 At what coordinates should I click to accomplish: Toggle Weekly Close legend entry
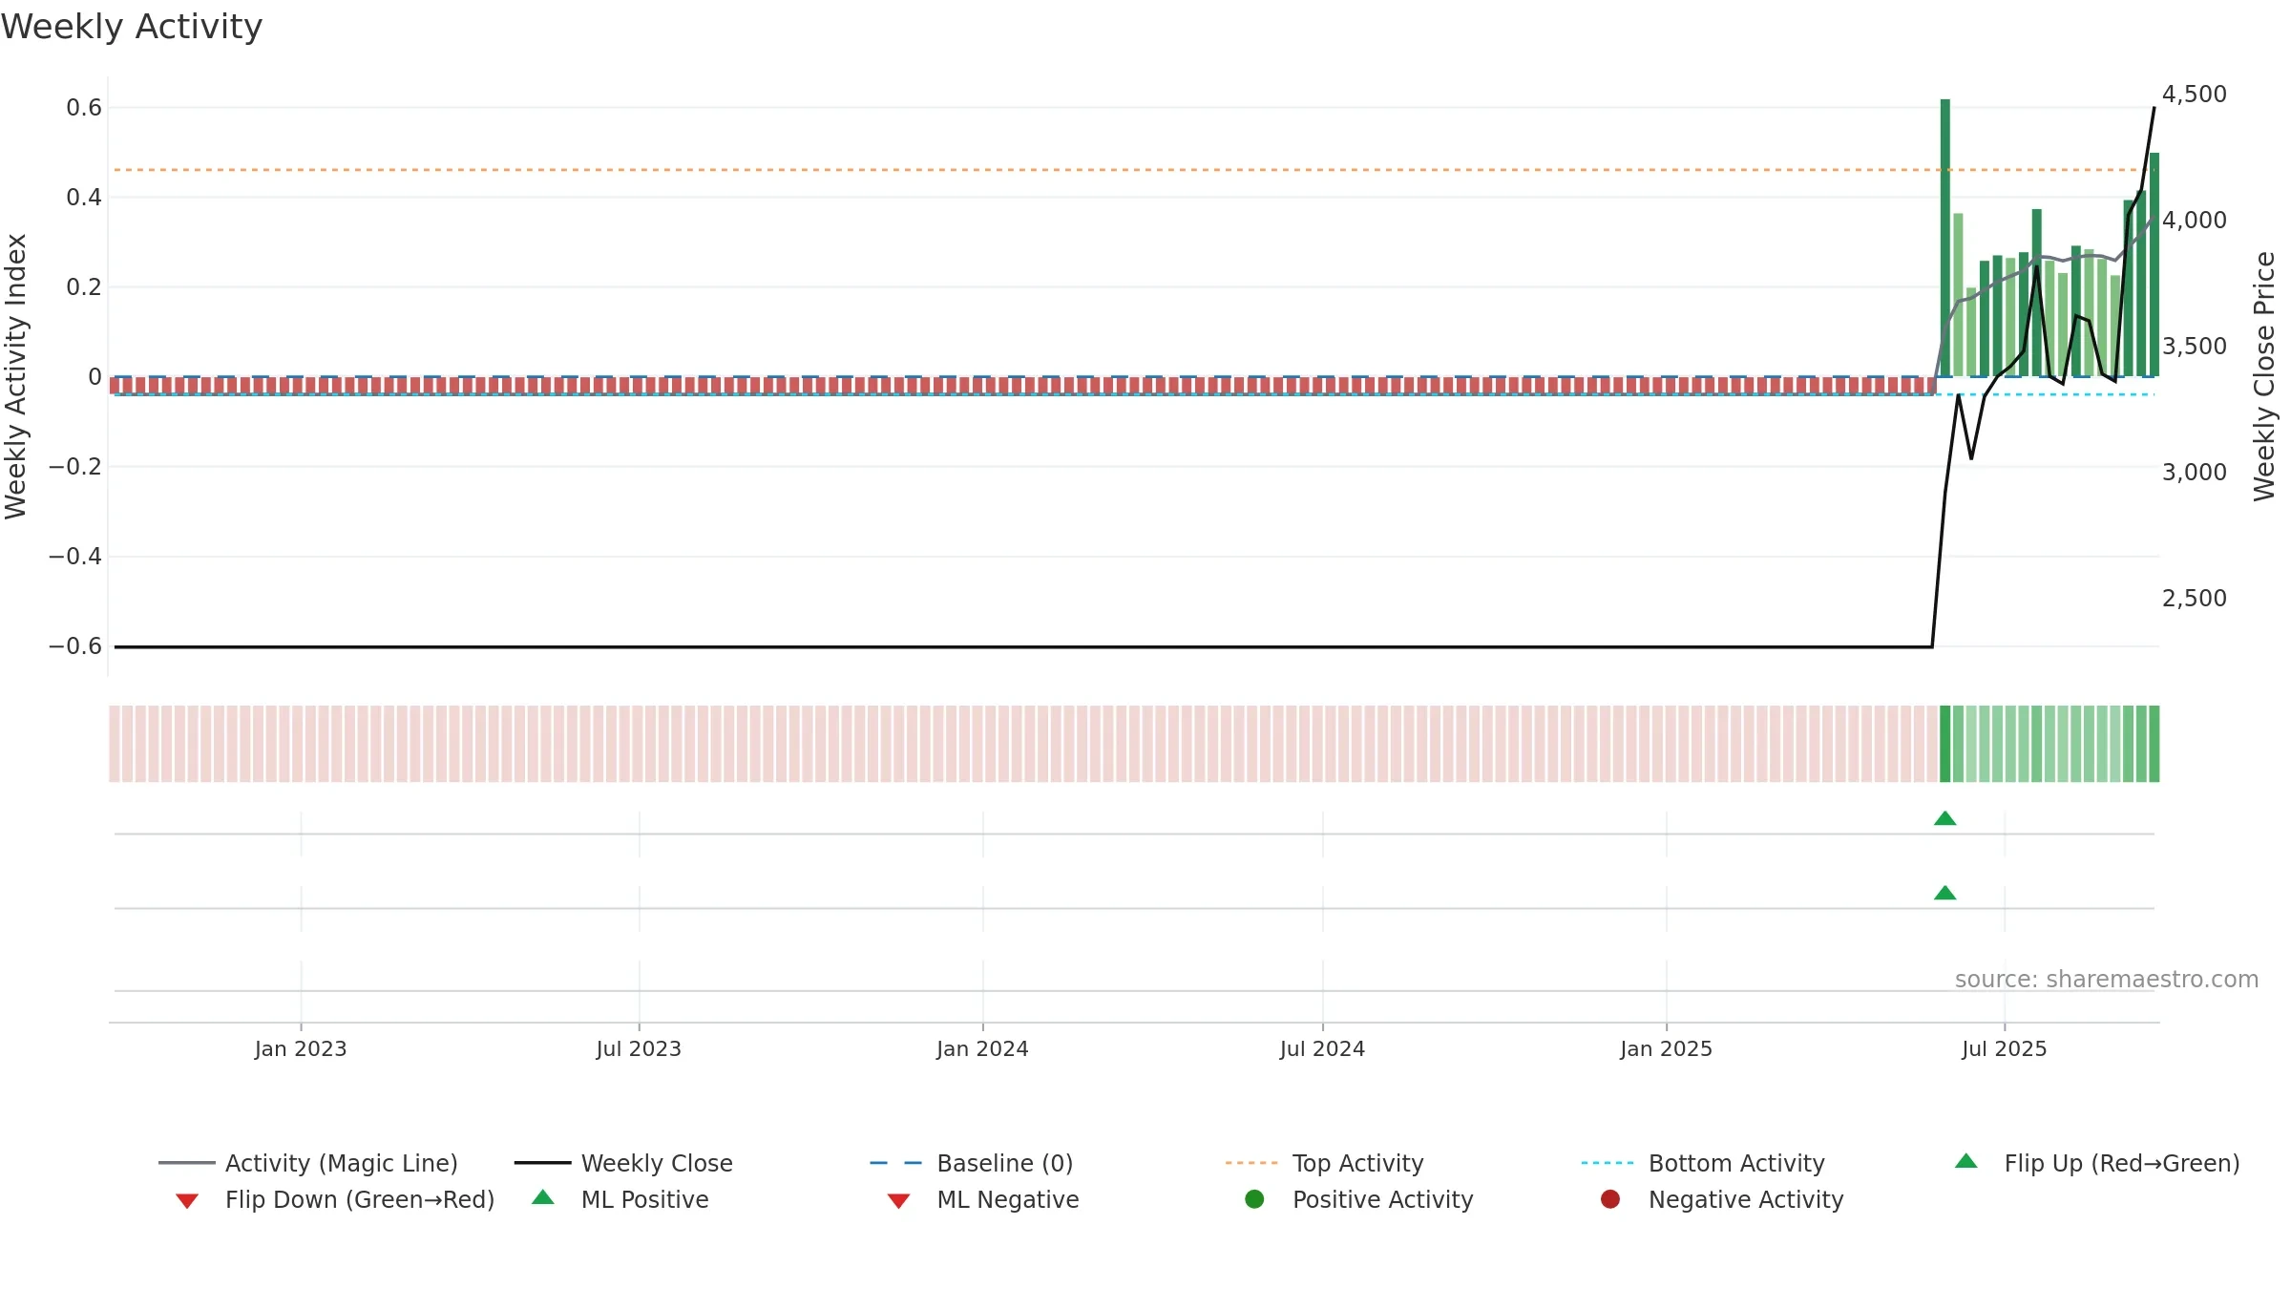coord(623,1163)
